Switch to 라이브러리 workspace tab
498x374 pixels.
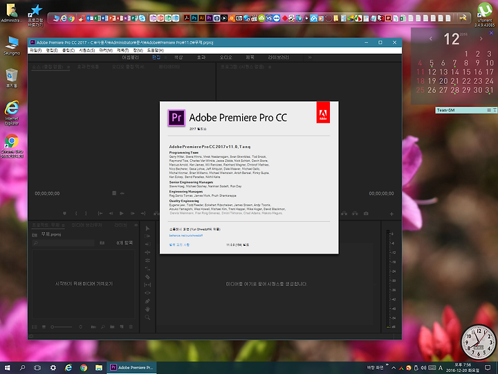(x=279, y=57)
